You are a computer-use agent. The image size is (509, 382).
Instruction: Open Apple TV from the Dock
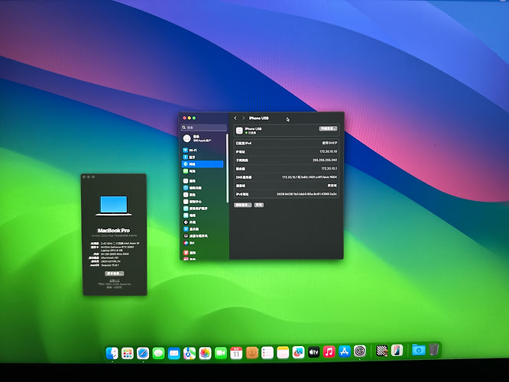click(x=313, y=351)
